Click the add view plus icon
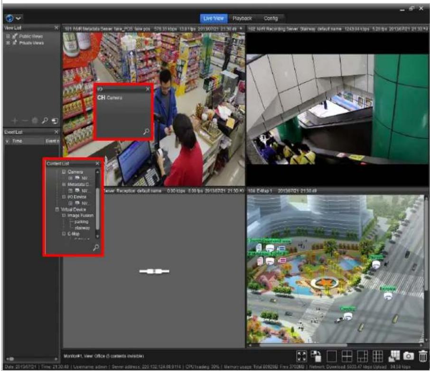 [15, 121]
